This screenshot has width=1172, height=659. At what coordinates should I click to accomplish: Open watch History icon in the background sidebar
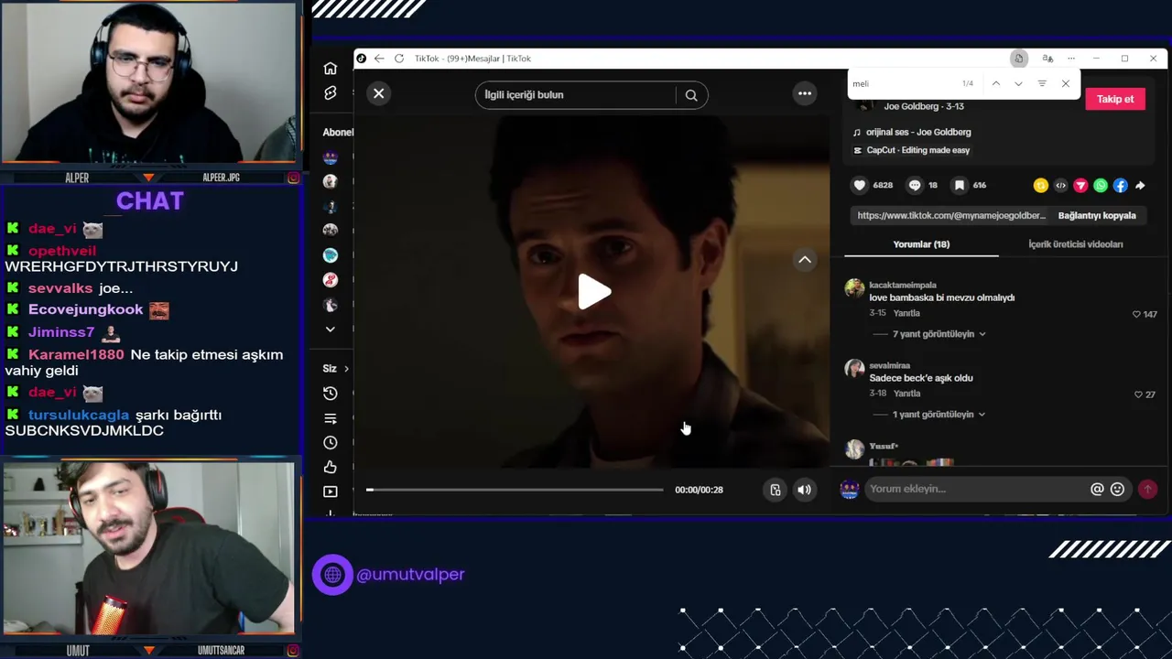(x=331, y=394)
